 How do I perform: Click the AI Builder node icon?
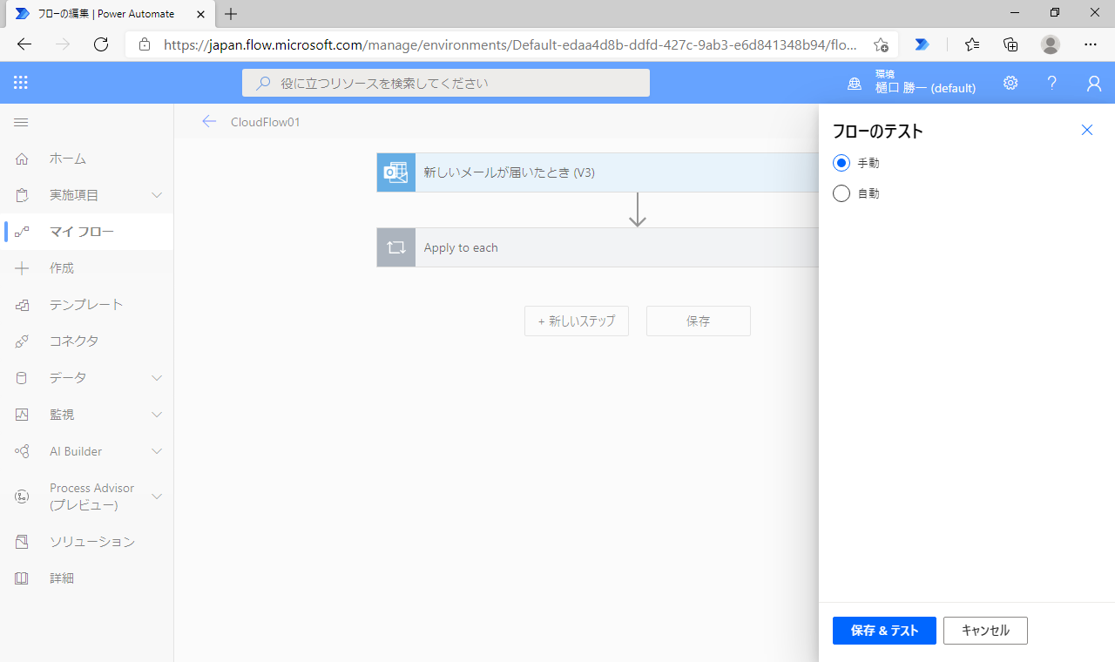[x=22, y=451]
